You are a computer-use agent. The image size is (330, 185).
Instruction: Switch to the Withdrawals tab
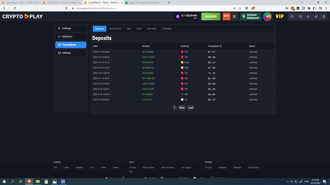coord(115,29)
